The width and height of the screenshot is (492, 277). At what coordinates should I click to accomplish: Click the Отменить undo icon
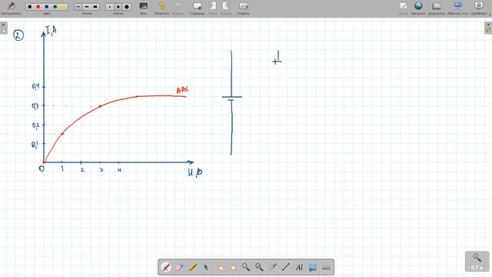coord(161,5)
